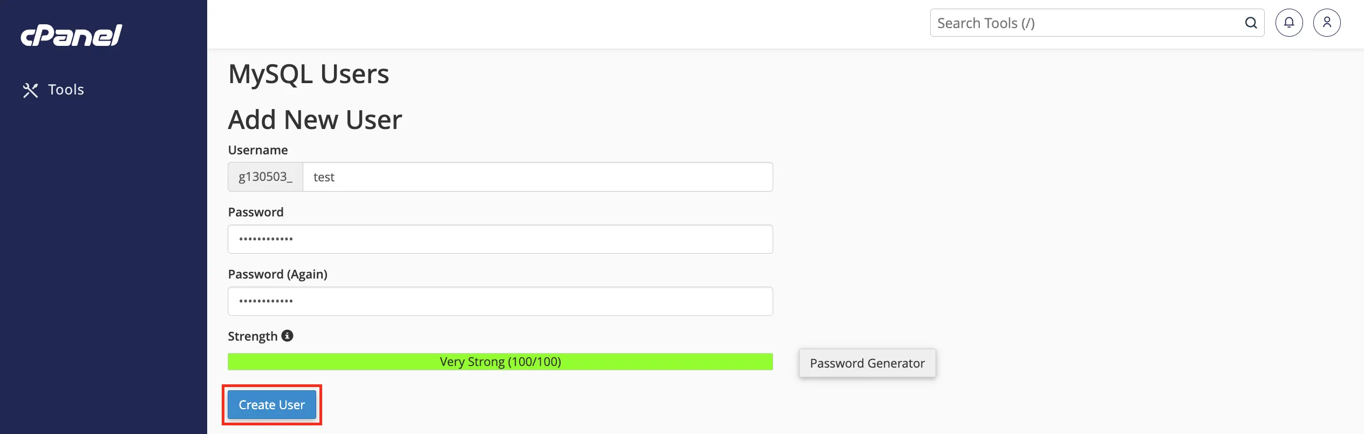This screenshot has height=434, width=1364.
Task: Open the Password Generator
Action: click(x=867, y=363)
